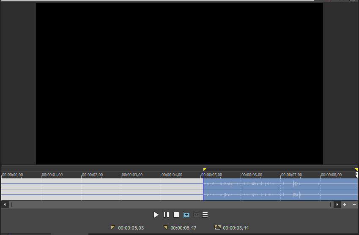Pause the playback
The height and width of the screenshot is (235, 359).
(x=166, y=215)
